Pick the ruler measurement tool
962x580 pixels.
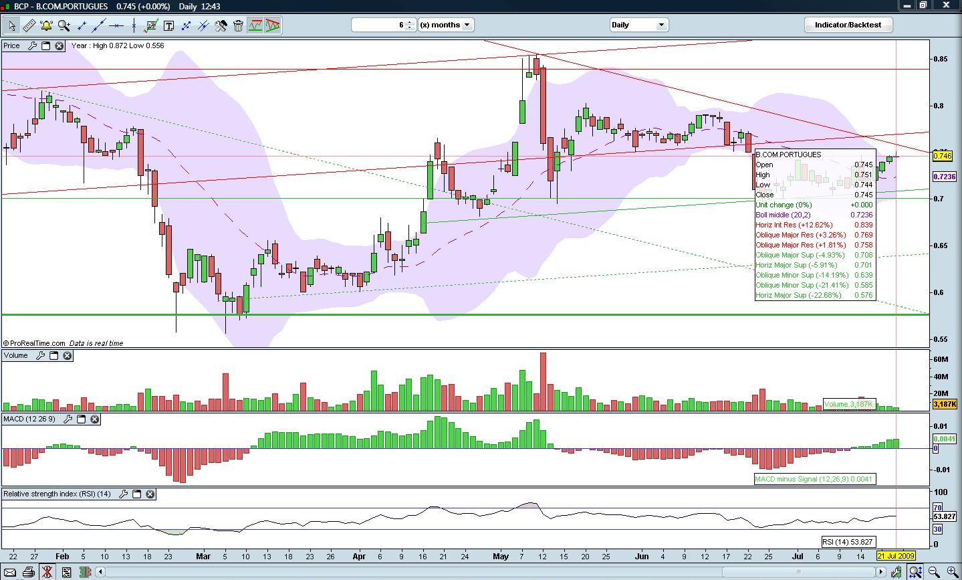coord(29,25)
